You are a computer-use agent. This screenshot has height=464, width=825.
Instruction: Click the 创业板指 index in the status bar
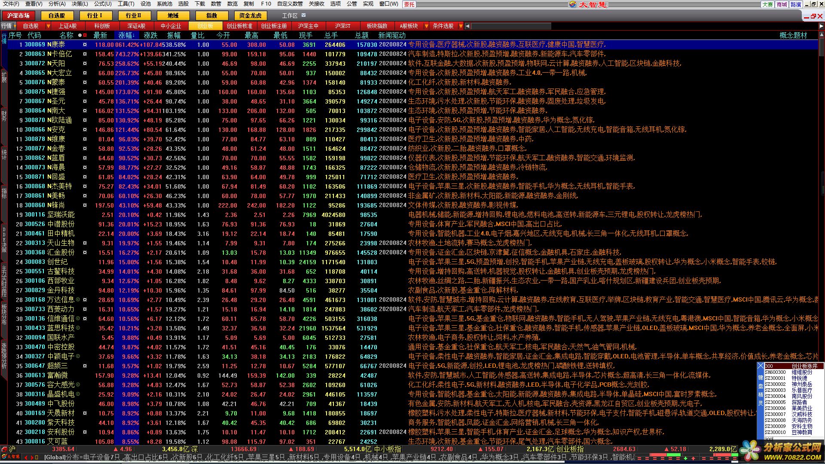pos(570,449)
